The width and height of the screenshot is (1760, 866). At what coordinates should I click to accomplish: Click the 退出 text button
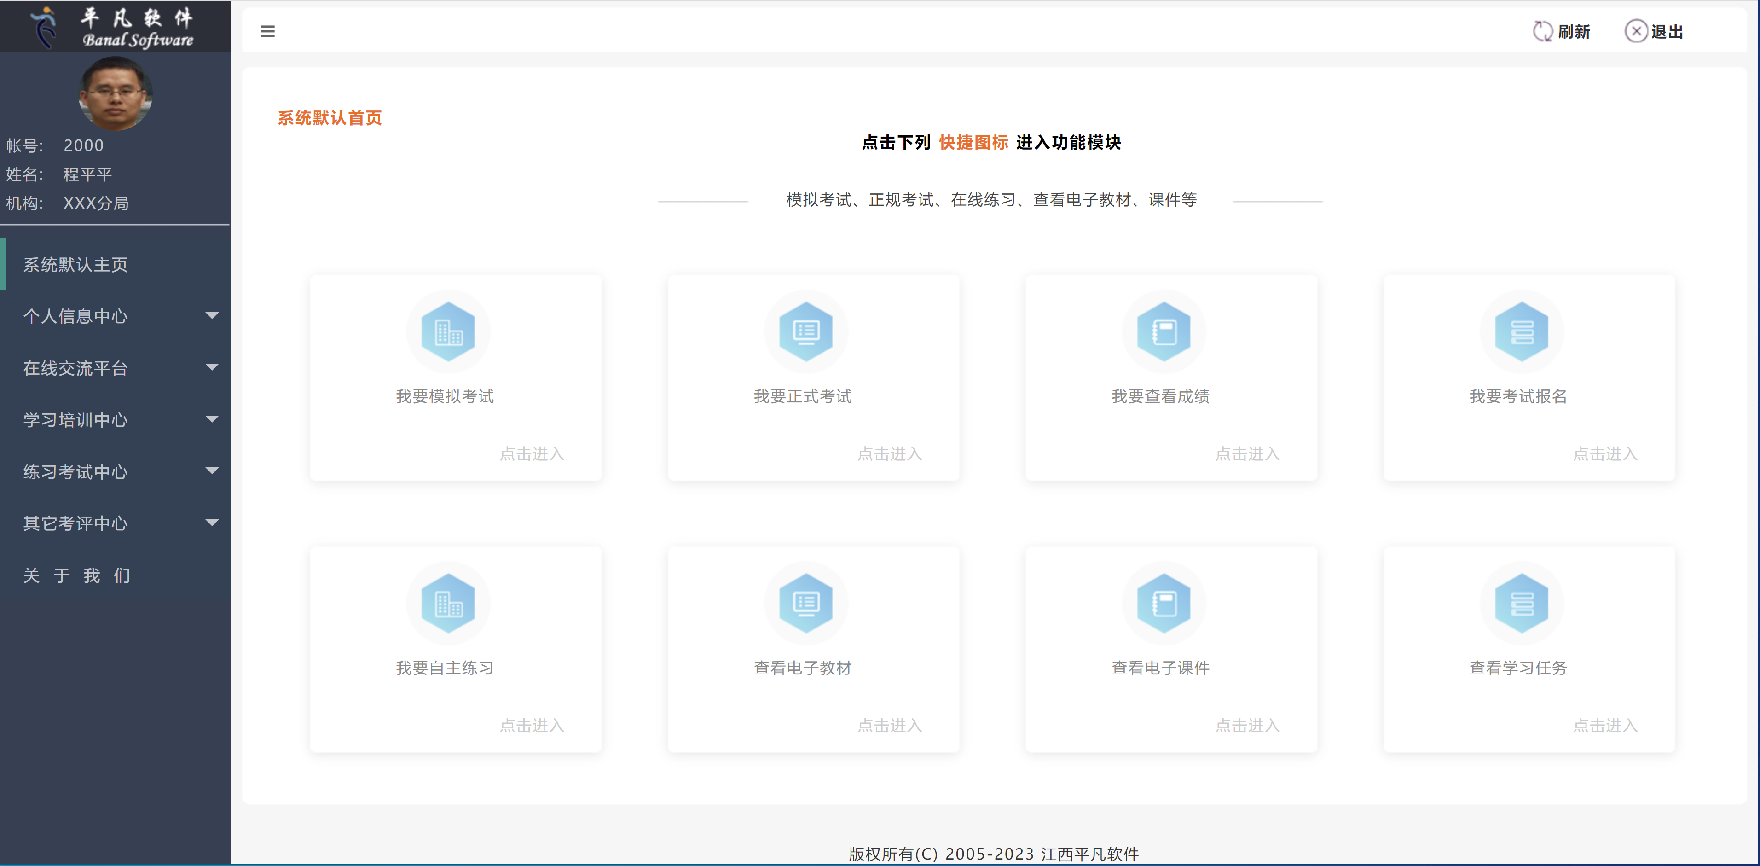[x=1667, y=31]
